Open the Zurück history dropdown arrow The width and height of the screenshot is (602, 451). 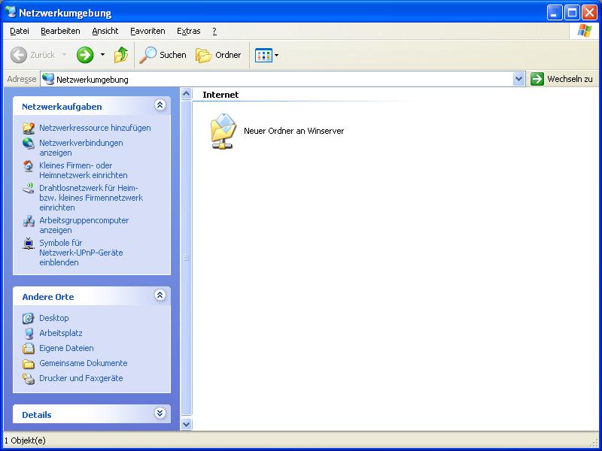[64, 55]
